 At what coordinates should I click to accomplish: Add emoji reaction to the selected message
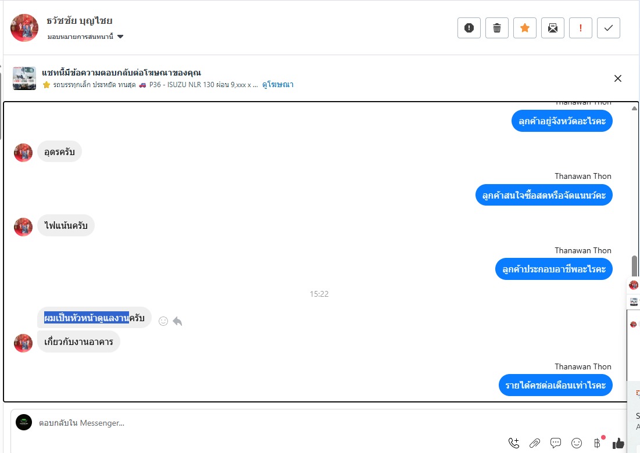pos(163,321)
